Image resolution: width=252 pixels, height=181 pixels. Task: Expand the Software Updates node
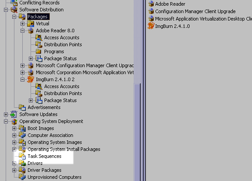(6, 114)
